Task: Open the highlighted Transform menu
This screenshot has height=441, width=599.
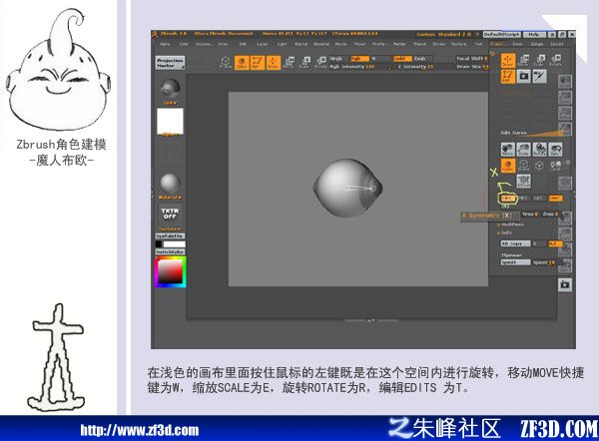Action: click(496, 44)
